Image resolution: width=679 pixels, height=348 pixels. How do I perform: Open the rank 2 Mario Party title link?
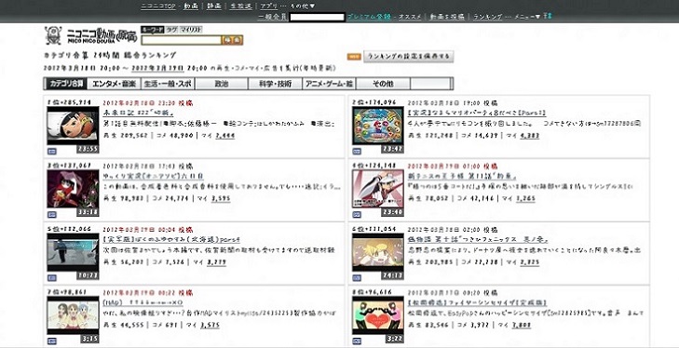tap(477, 114)
